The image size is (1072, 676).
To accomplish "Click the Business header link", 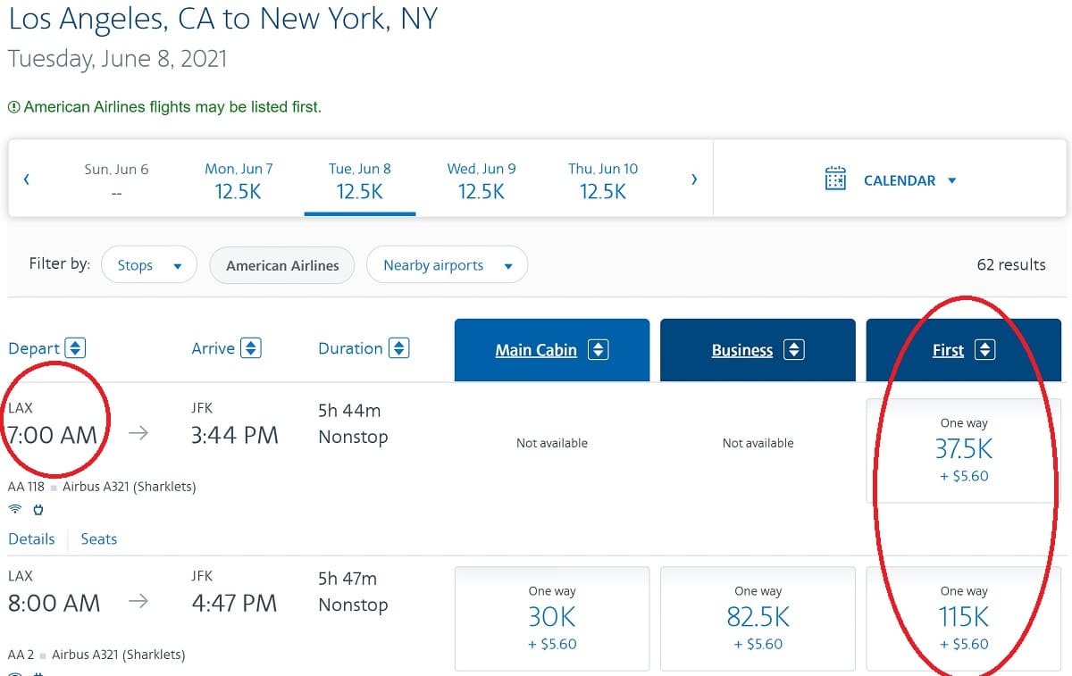I will 742,350.
